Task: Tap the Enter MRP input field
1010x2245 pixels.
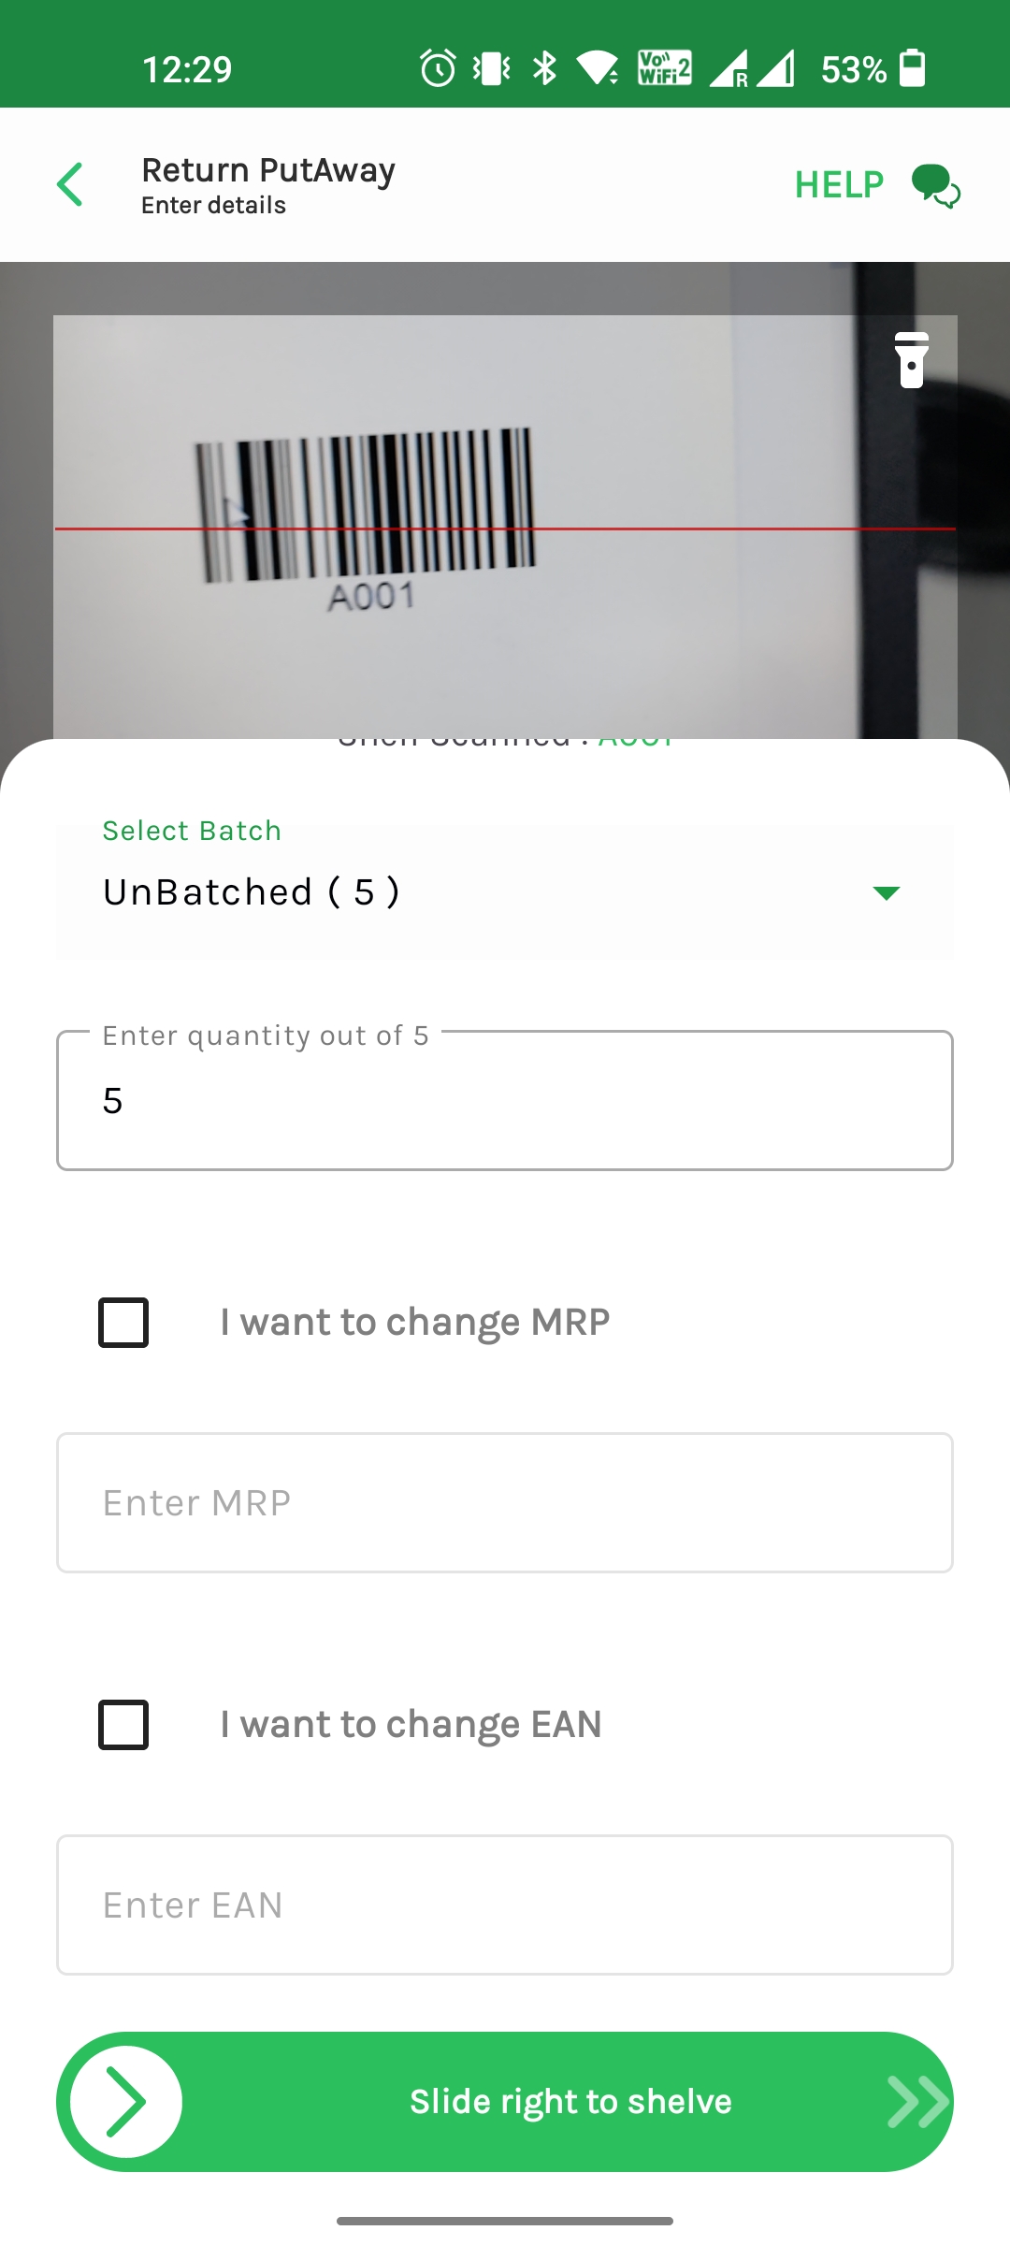Action: pyautogui.click(x=505, y=1503)
